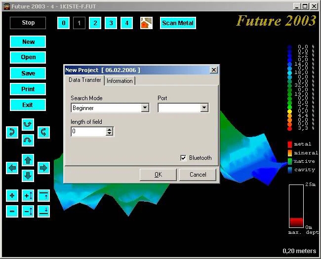
Task: Select view button 0
Action: click(x=64, y=23)
